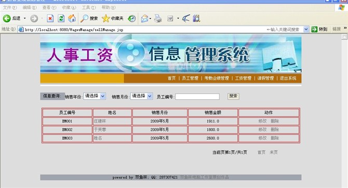Open the 编辑 menu

click(30, 8)
